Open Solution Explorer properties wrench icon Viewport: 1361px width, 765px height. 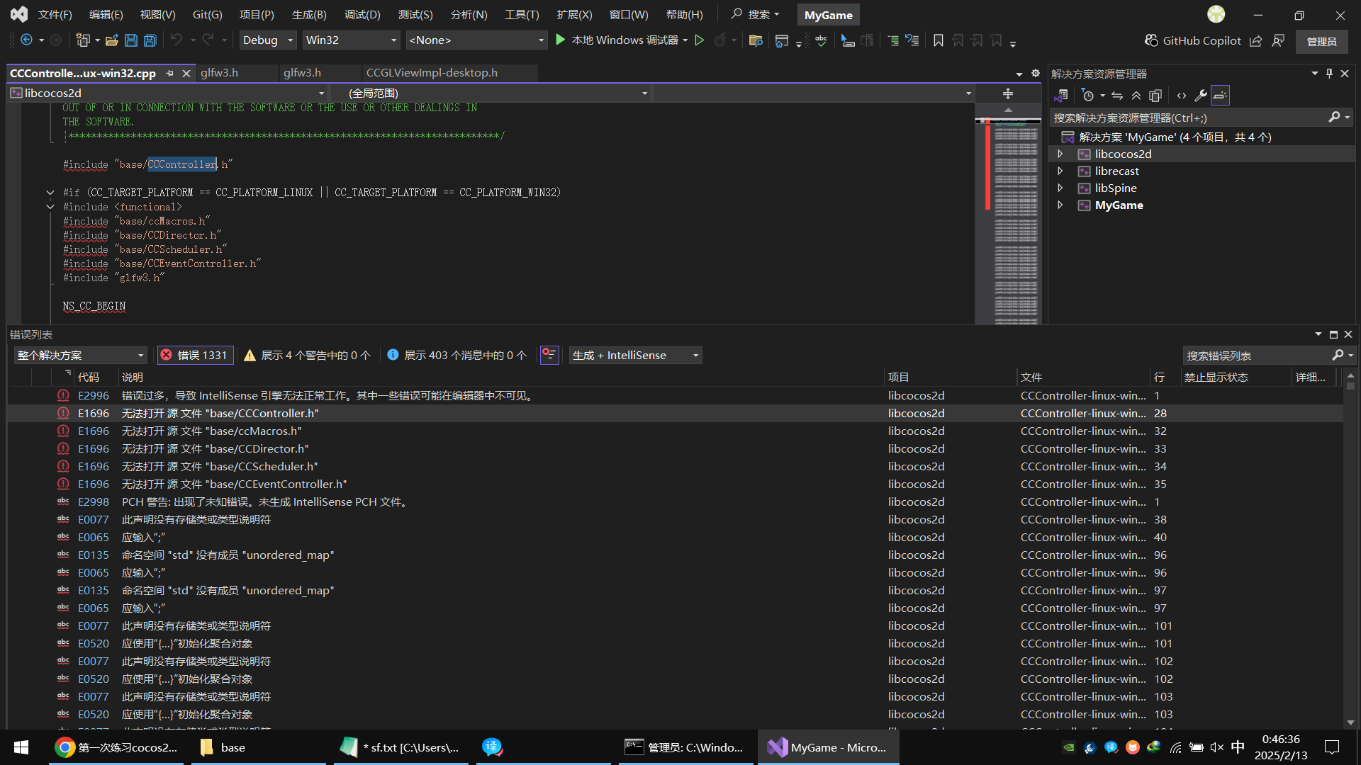(1200, 96)
